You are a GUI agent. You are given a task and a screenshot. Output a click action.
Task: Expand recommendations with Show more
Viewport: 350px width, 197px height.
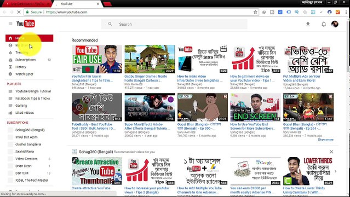pyautogui.click(x=325, y=140)
